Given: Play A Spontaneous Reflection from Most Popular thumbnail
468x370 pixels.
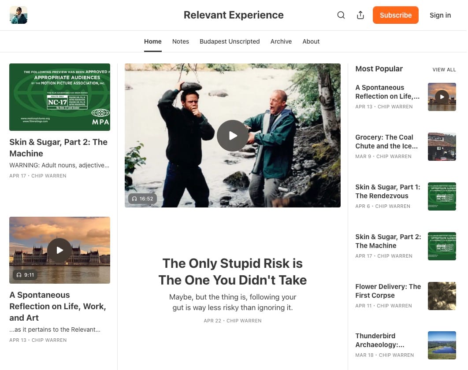Looking at the screenshot, I should pos(442,96).
